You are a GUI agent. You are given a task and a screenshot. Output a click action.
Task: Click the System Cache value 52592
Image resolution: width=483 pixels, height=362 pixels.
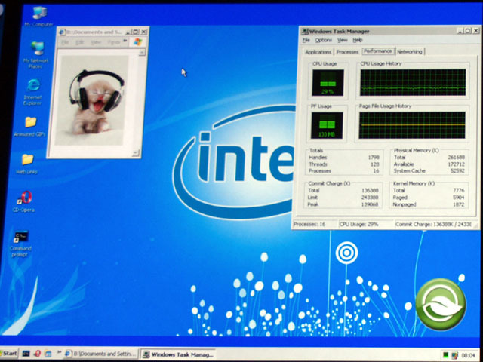pos(457,171)
